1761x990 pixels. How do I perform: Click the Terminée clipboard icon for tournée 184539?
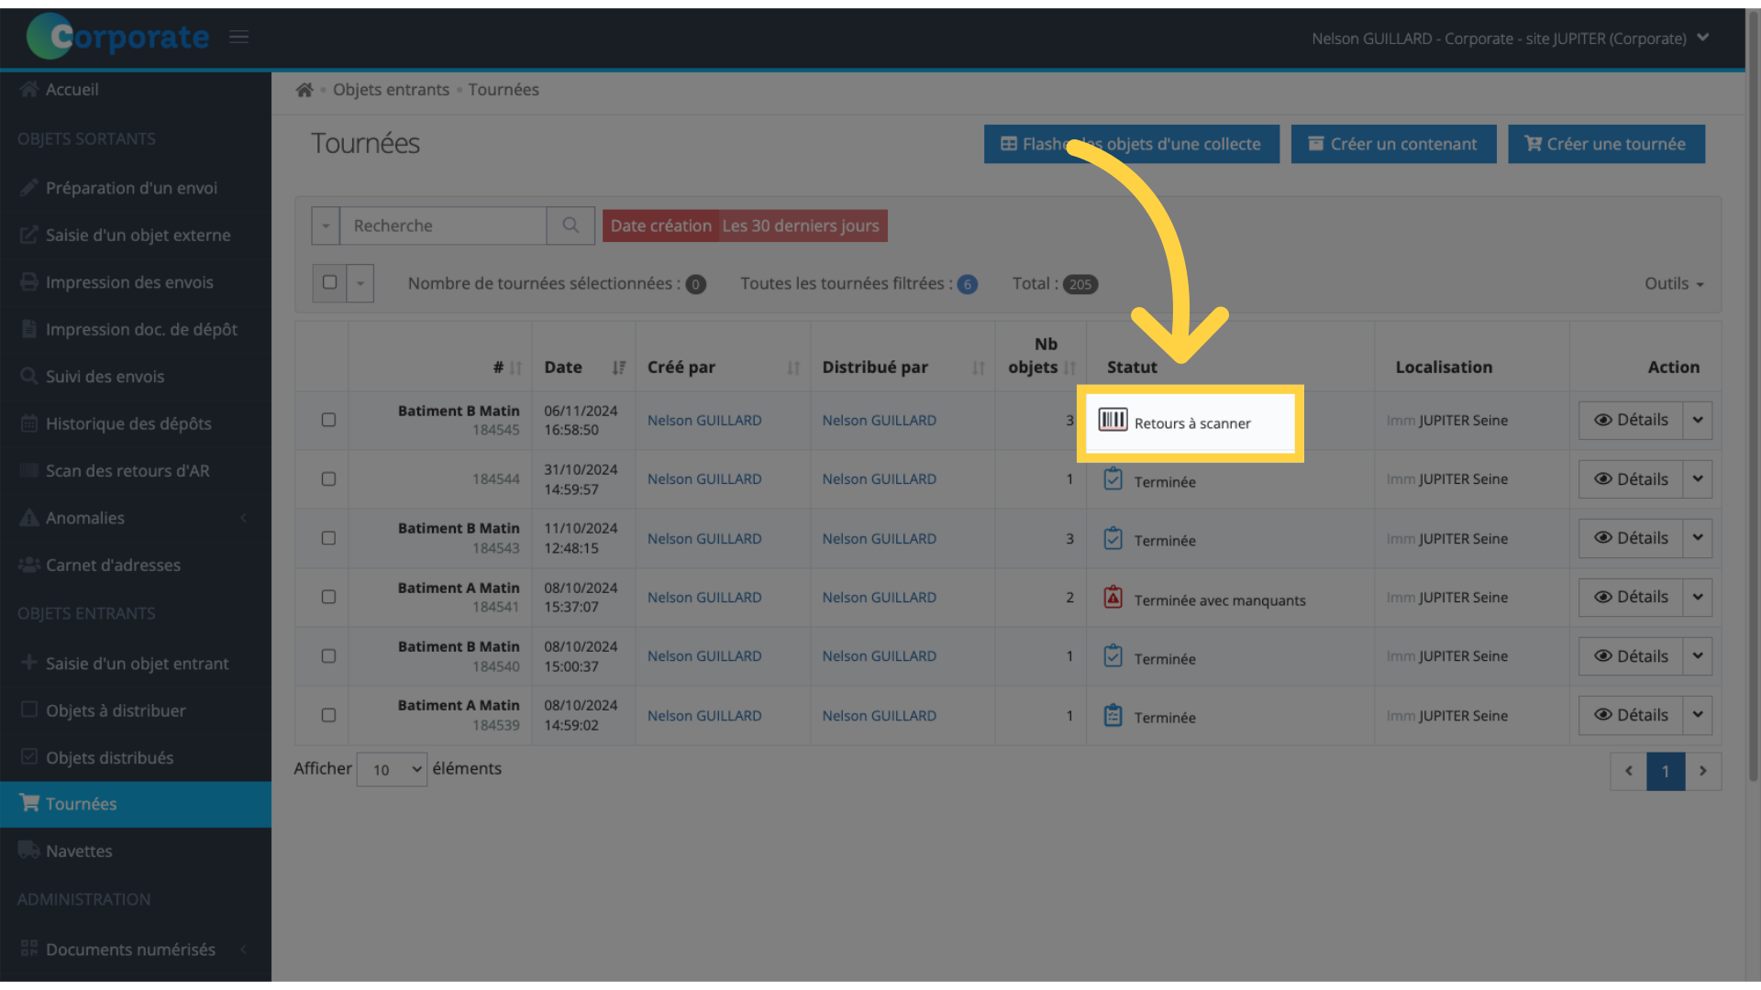[1113, 716]
